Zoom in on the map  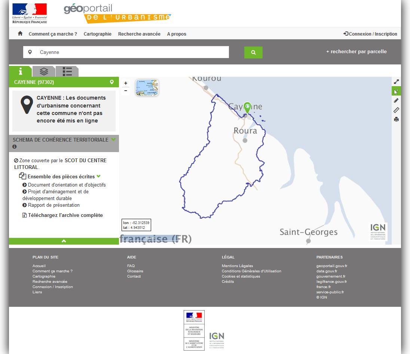pyautogui.click(x=126, y=83)
